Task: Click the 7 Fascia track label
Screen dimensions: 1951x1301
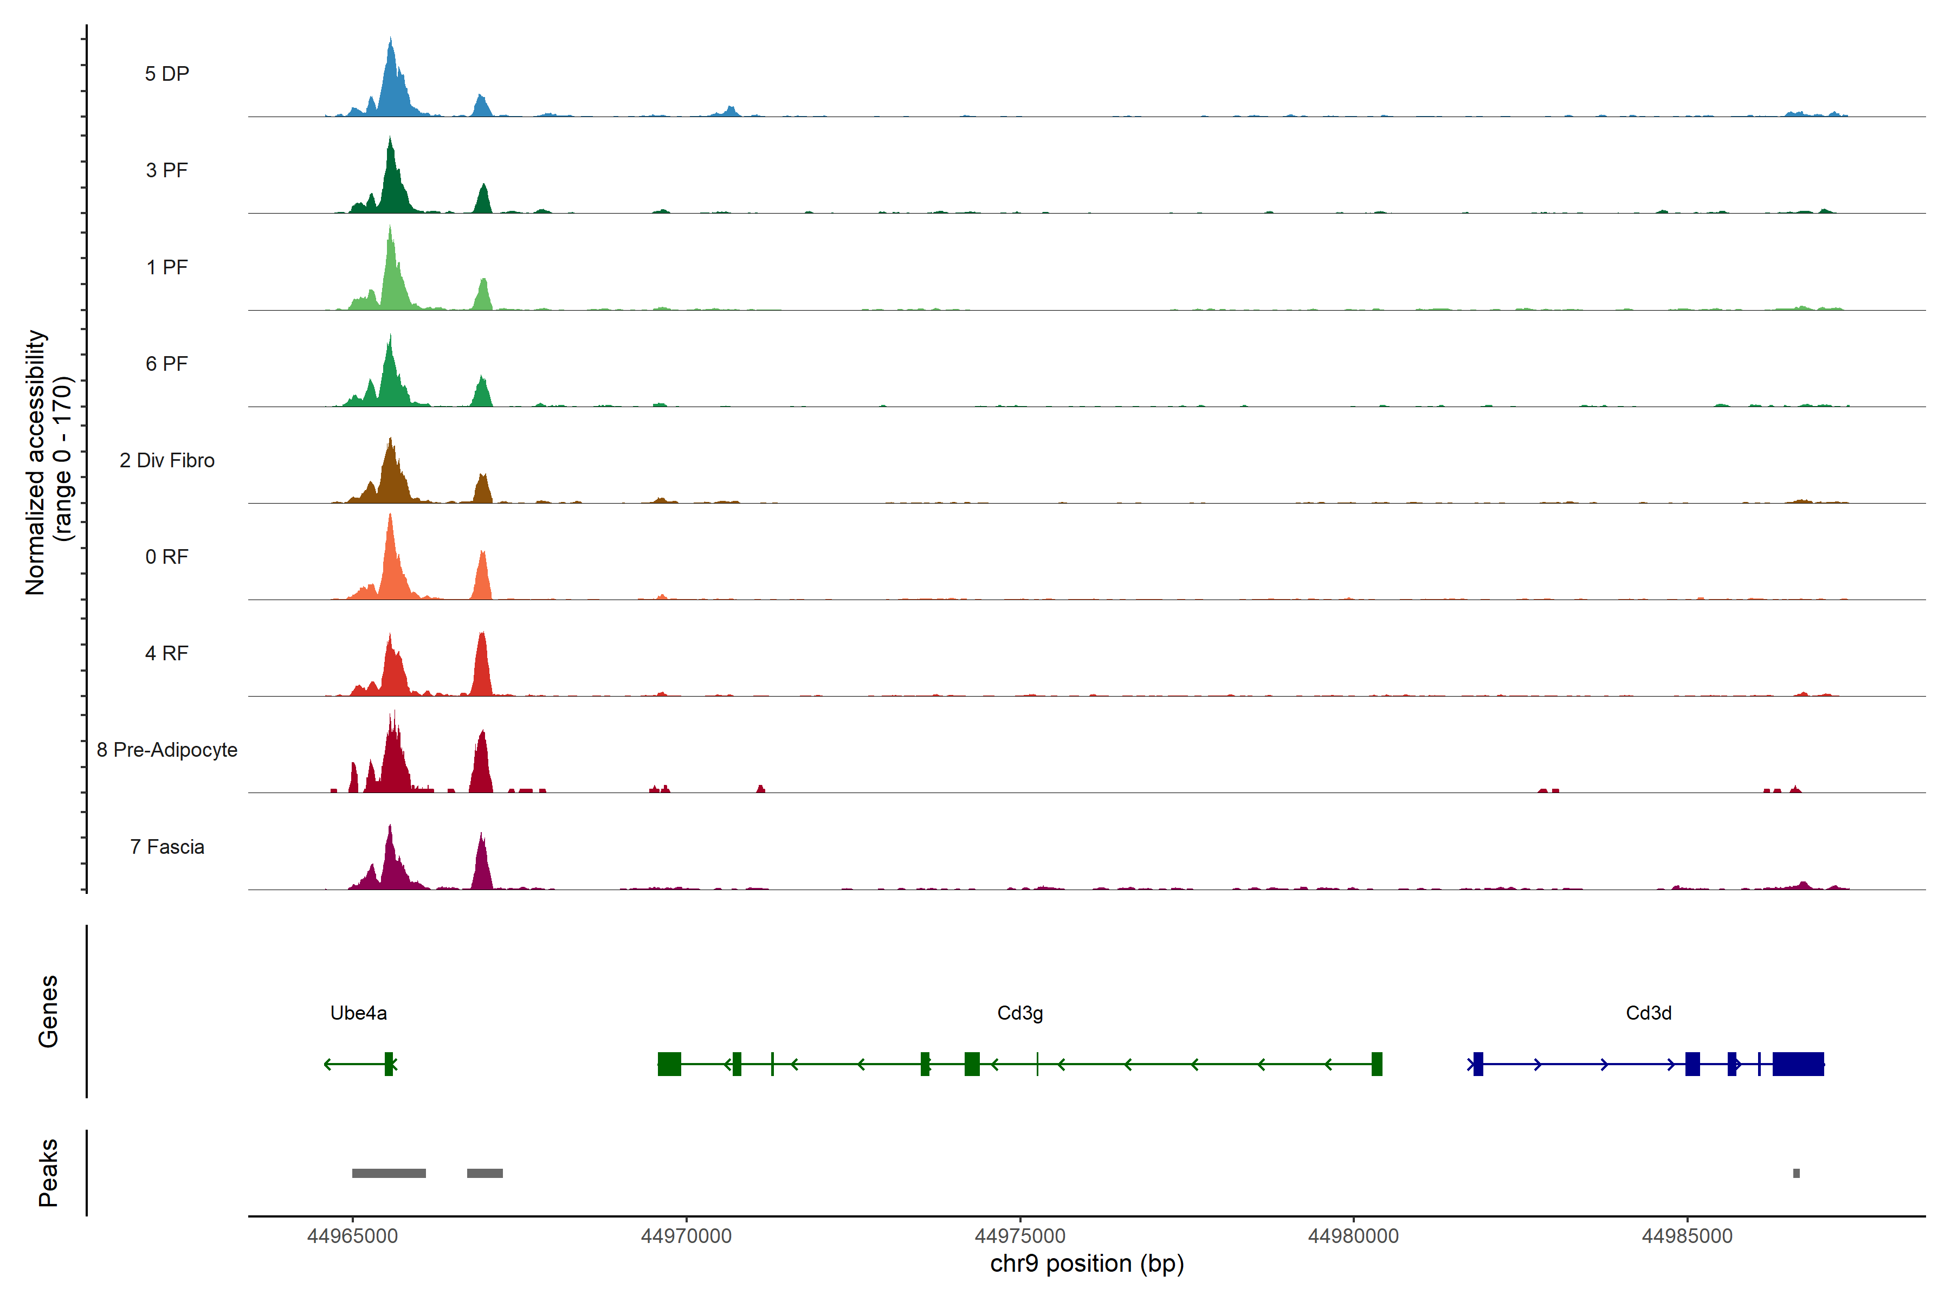Action: [167, 846]
